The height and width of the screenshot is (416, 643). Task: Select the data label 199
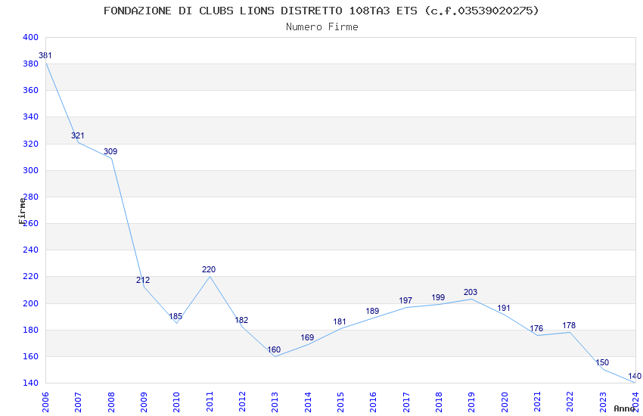pyautogui.click(x=438, y=297)
